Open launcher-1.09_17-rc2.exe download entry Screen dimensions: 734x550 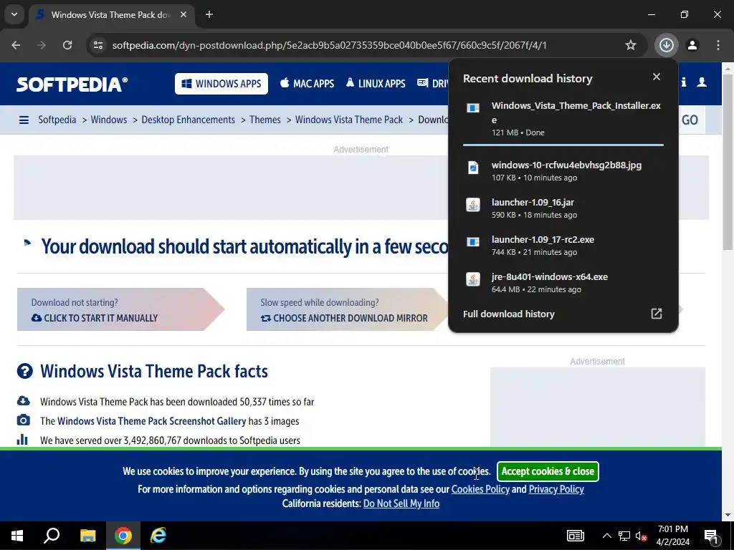pyautogui.click(x=563, y=245)
